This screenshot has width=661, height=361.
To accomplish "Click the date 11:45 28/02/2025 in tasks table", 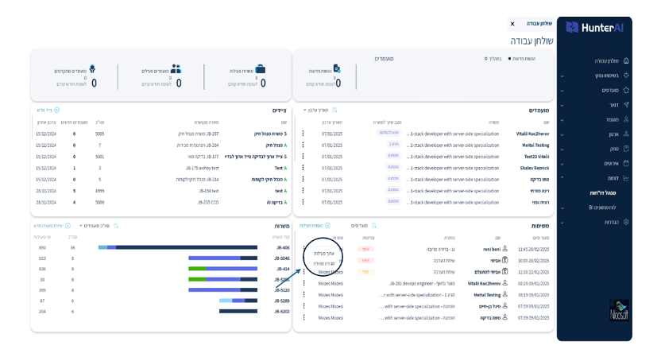I will point(533,249).
